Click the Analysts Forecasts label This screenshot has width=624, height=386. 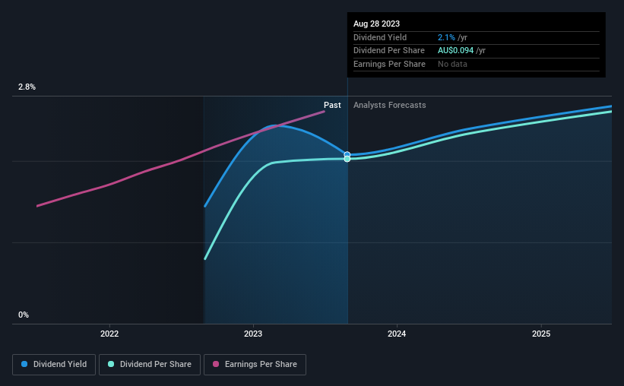(390, 105)
